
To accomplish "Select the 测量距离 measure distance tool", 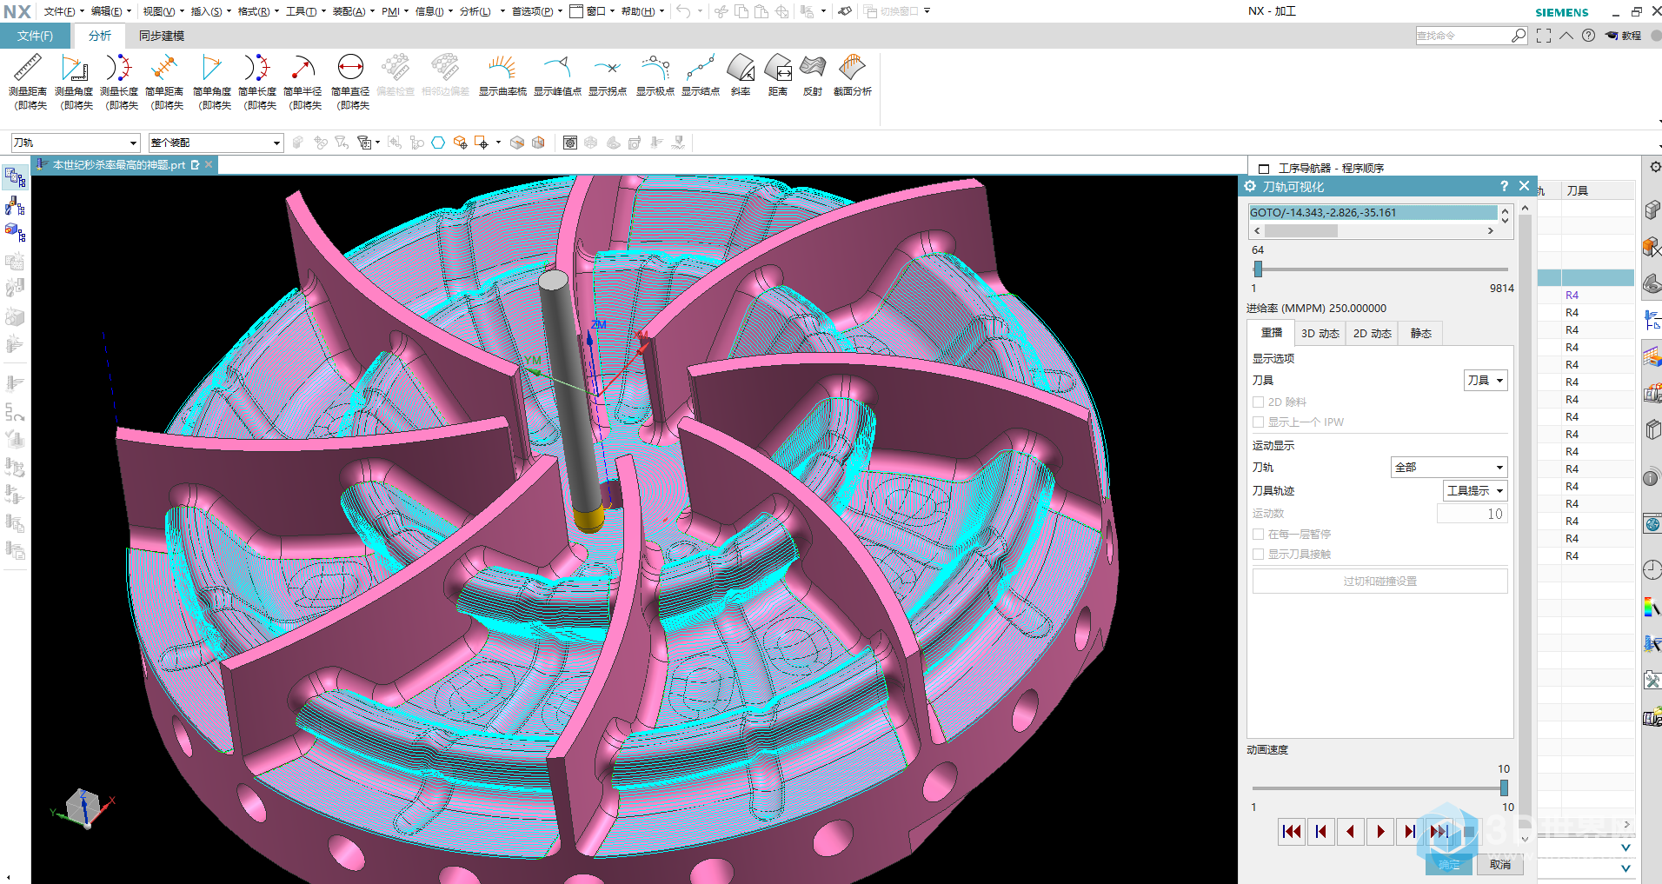I will click(x=28, y=82).
